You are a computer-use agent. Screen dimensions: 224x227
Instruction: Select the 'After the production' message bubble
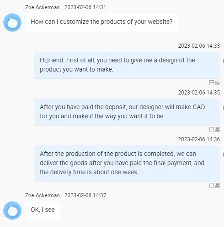(x=127, y=163)
